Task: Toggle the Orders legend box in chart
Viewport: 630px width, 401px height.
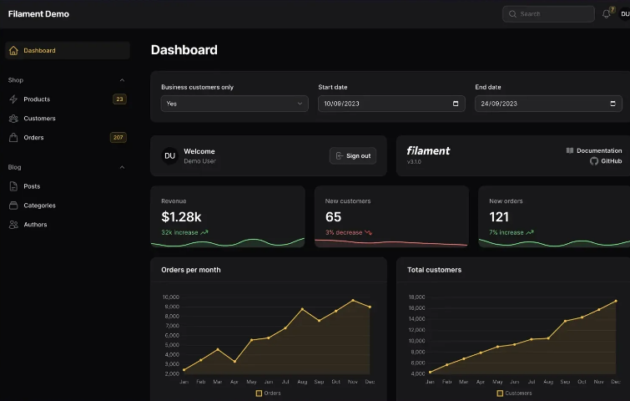Action: (x=259, y=393)
